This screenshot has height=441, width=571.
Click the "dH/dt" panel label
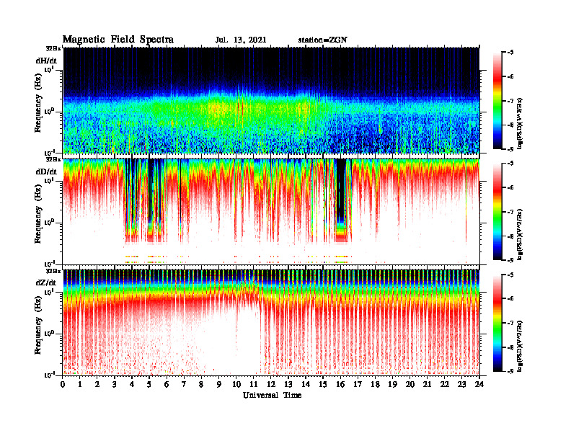(x=46, y=61)
